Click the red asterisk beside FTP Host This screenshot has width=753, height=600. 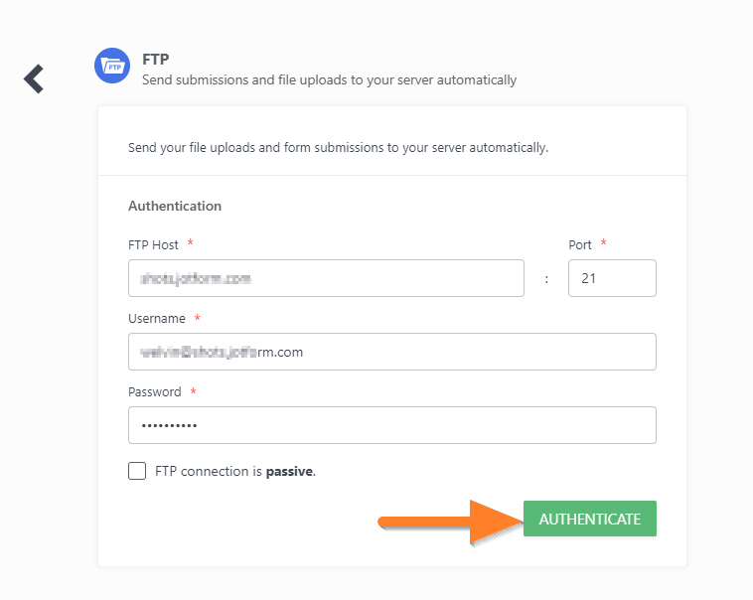click(190, 243)
